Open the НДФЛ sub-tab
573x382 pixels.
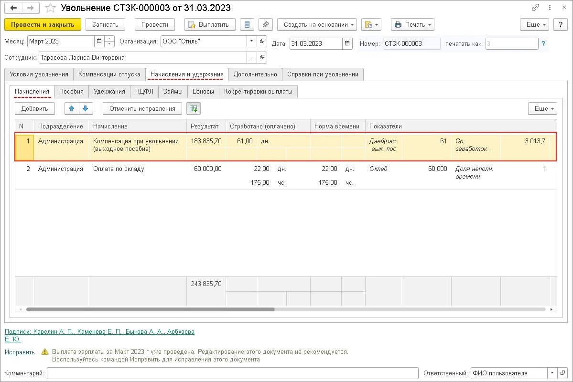(x=144, y=91)
